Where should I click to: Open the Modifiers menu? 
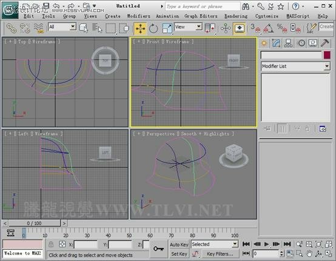(139, 16)
